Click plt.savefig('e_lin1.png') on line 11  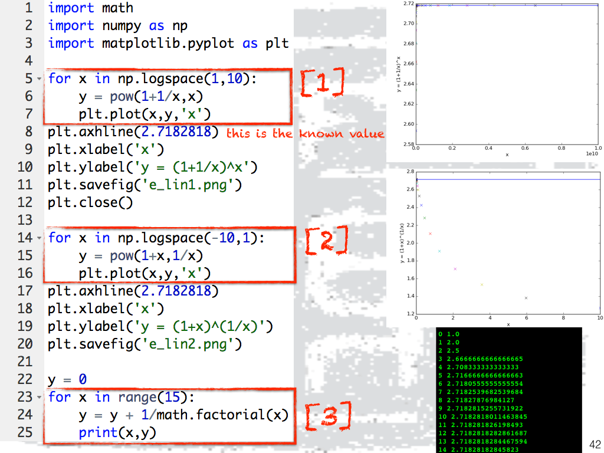coord(145,185)
